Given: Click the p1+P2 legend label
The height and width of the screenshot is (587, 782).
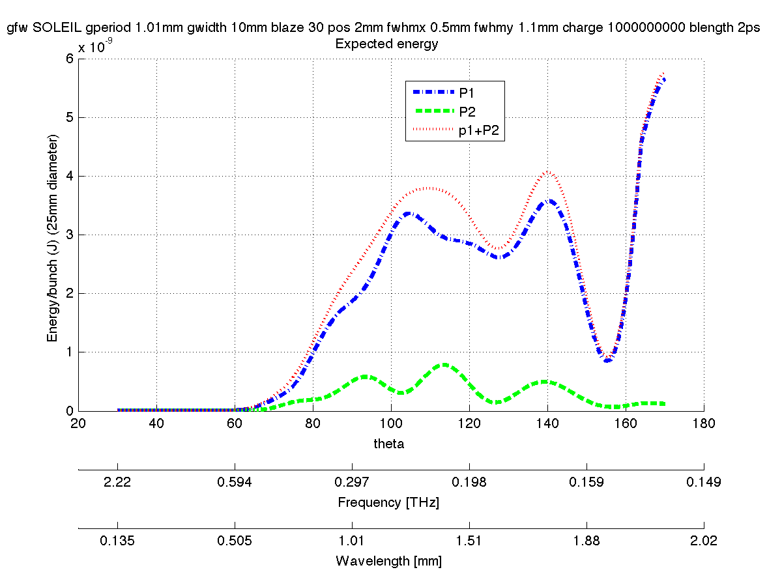Looking at the screenshot, I should point(479,130).
